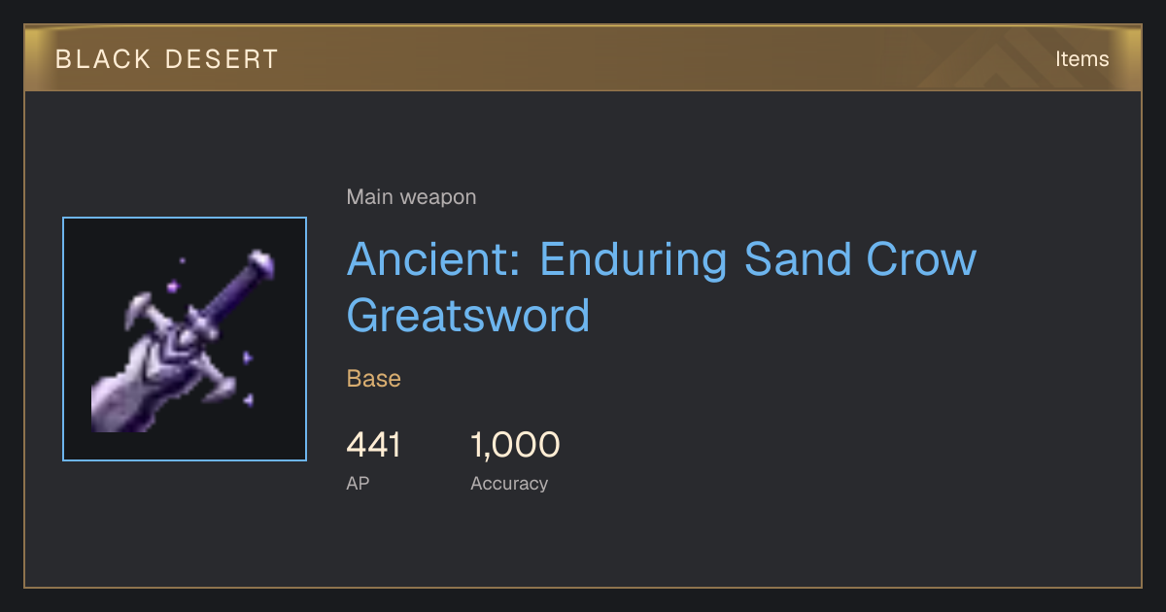Click the gold header banner background

583,58
